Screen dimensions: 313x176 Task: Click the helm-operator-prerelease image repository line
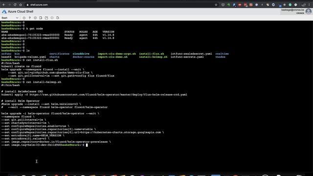[56, 142]
